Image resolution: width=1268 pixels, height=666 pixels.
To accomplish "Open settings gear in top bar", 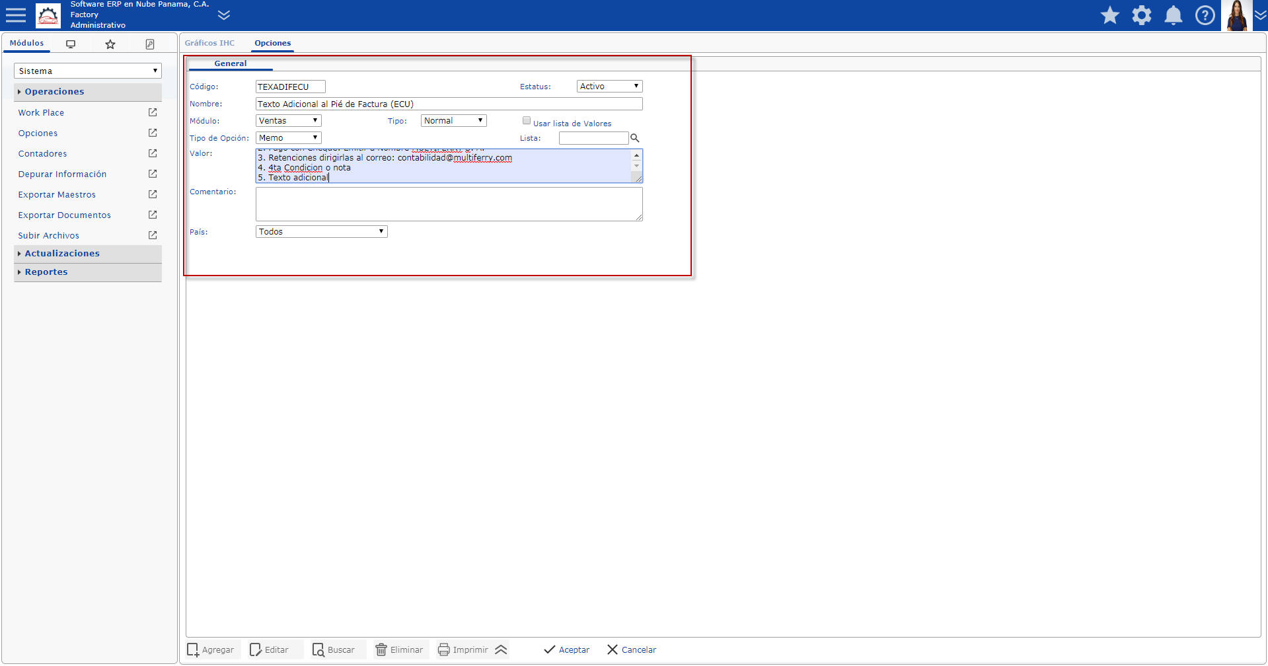I will point(1142,15).
